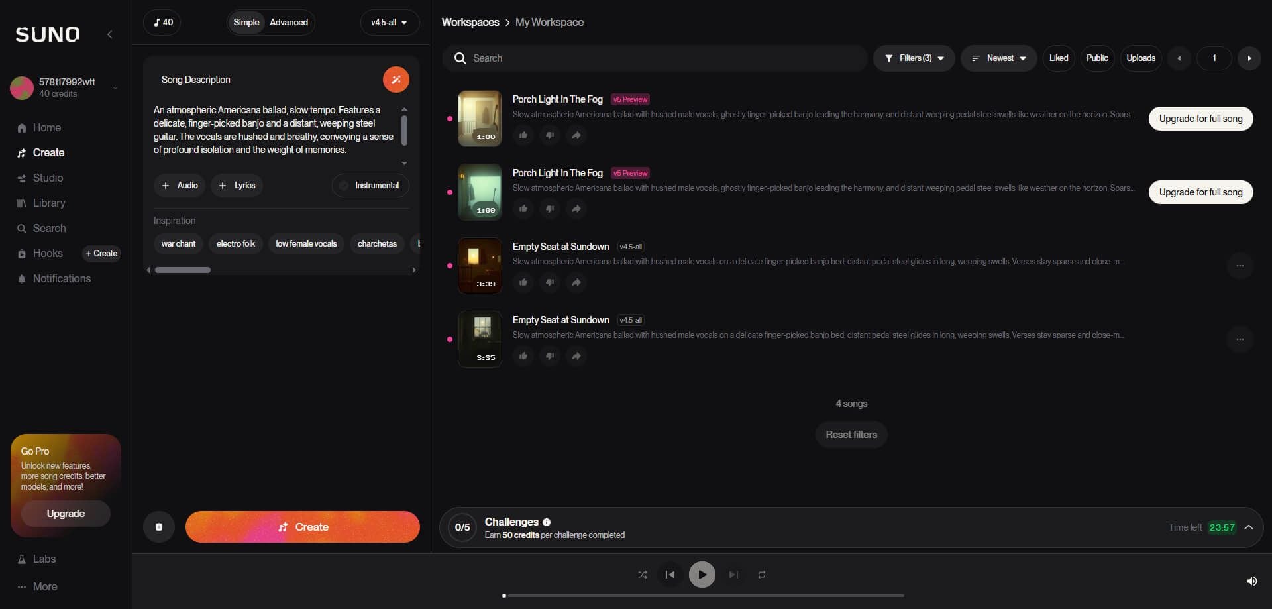Open the three-dot menu for the 3:35 song

pyautogui.click(x=1240, y=339)
